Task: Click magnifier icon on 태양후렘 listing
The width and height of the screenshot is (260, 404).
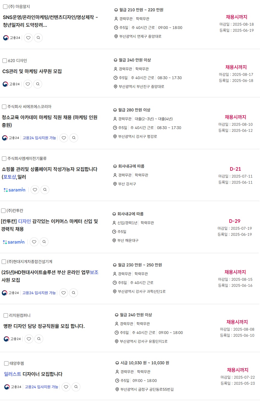Action: (x=76, y=387)
